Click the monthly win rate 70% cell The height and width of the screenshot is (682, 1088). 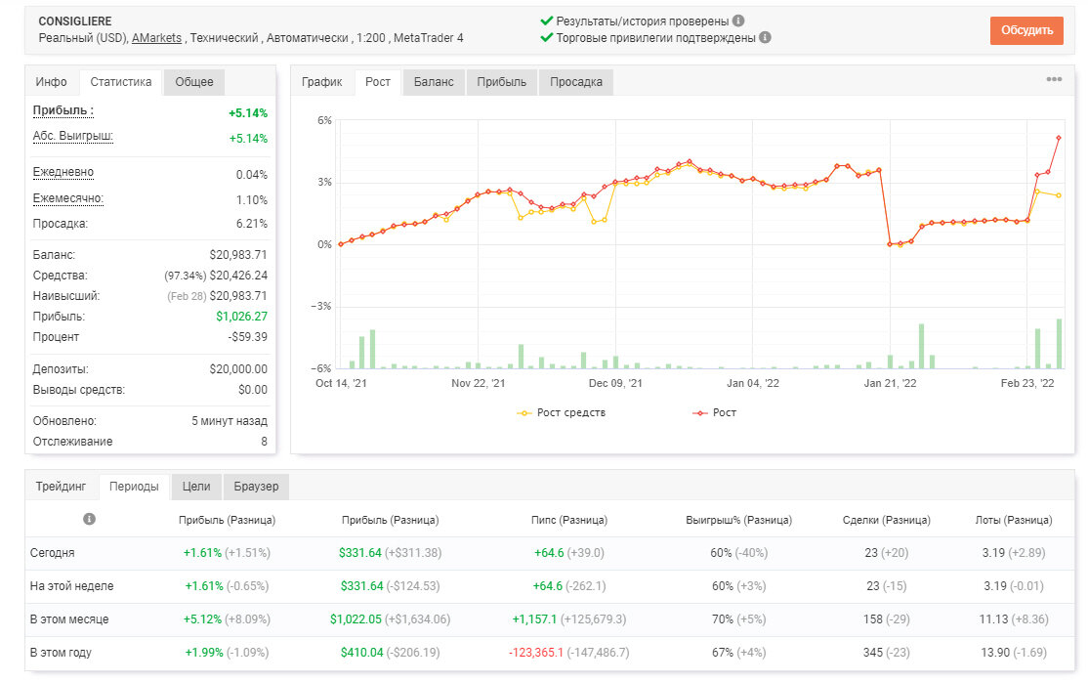(739, 619)
